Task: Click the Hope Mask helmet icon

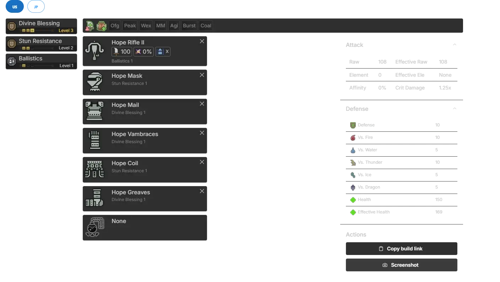Action: [94, 82]
